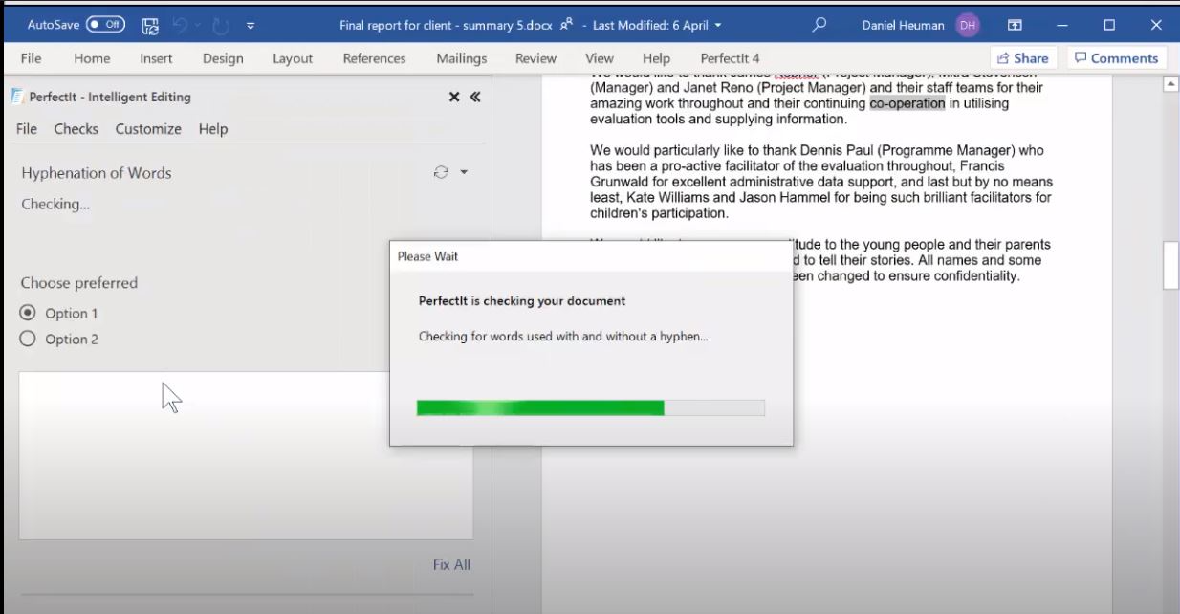Open the Help ribbon tab
Screen dimensions: 1180x614
tap(656, 58)
